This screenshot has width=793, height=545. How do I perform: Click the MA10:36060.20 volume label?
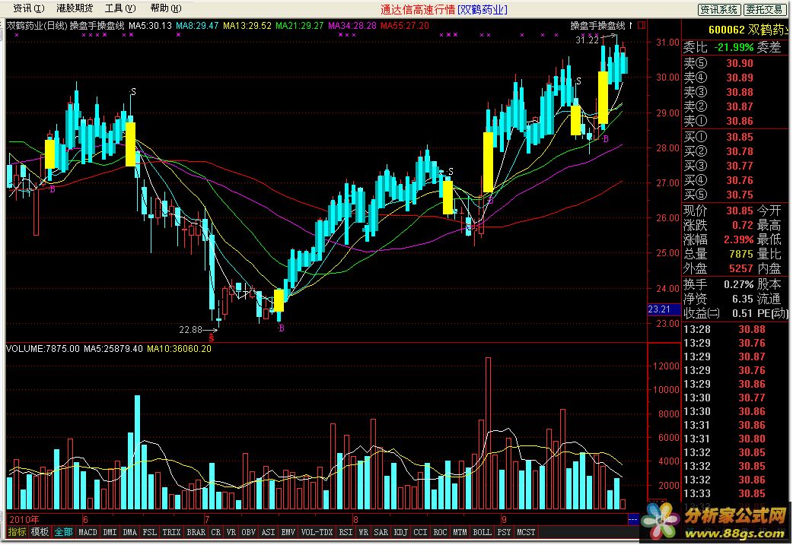click(179, 349)
